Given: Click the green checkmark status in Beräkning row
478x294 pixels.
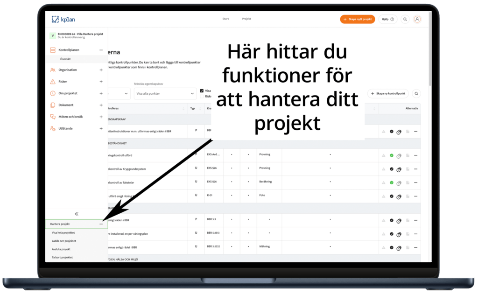Looking at the screenshot, I should coord(392,182).
